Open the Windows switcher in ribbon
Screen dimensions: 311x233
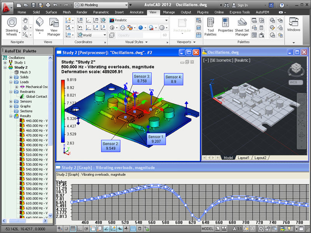[x=294, y=24]
